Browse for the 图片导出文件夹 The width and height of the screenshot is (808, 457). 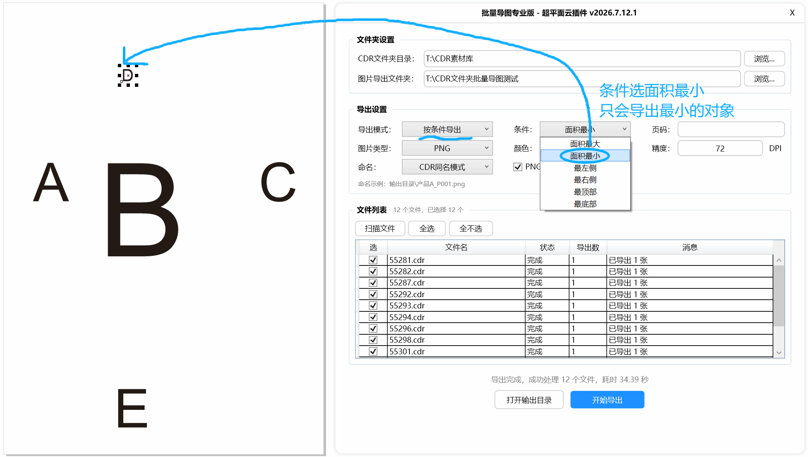(x=764, y=79)
